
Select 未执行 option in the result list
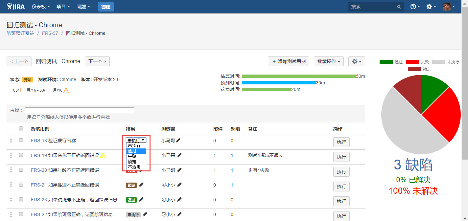(x=136, y=145)
